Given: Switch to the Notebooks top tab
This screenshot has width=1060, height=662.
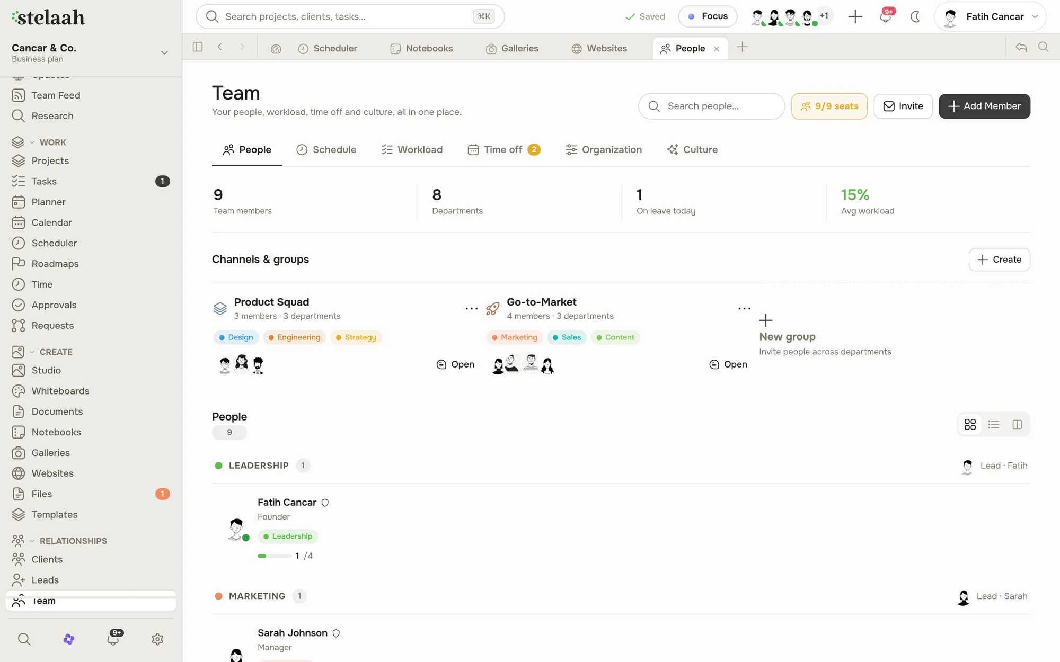Looking at the screenshot, I should click(422, 49).
